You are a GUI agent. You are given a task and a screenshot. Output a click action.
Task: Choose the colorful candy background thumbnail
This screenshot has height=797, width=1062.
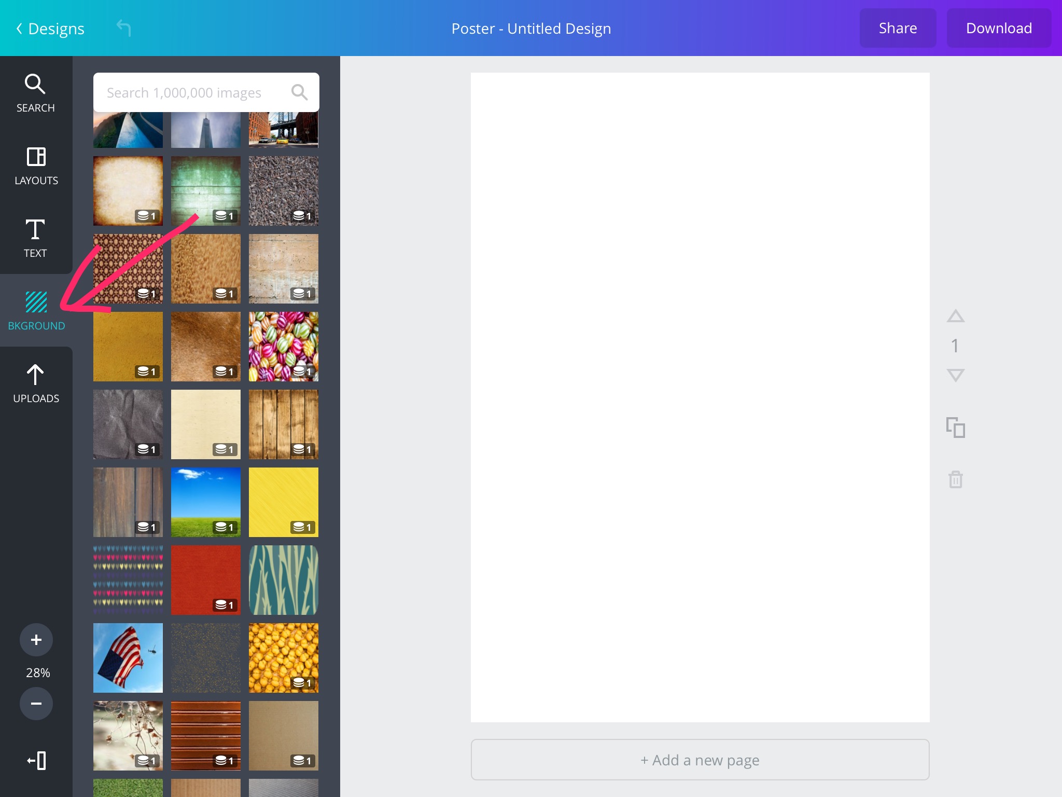click(x=283, y=346)
